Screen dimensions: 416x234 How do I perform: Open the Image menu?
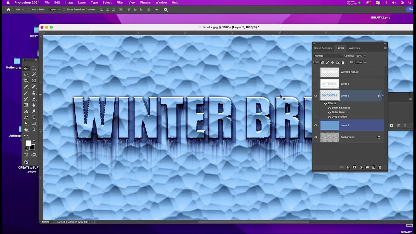pos(69,3)
